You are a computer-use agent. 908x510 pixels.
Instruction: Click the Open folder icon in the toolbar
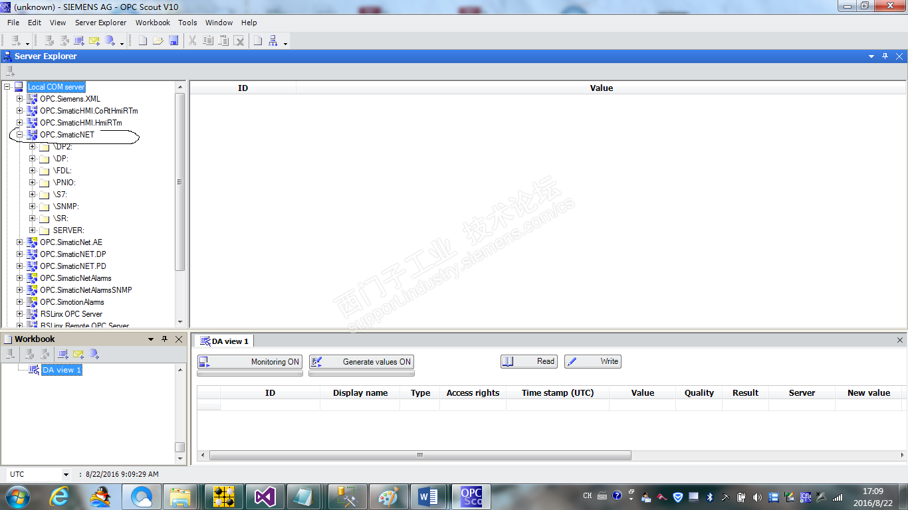(x=158, y=41)
